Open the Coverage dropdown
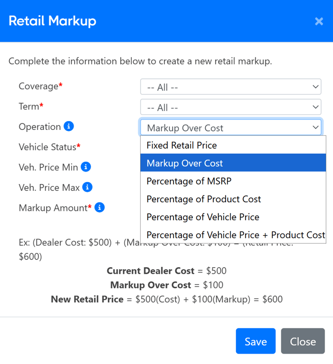333x364 pixels. pos(231,87)
